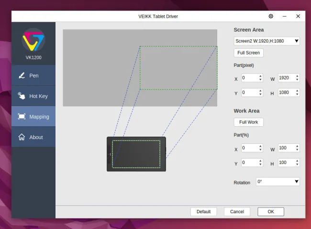Viewport: 311px width, 229px height.
Task: Click the tablet work area preview
Action: [x=136, y=154]
